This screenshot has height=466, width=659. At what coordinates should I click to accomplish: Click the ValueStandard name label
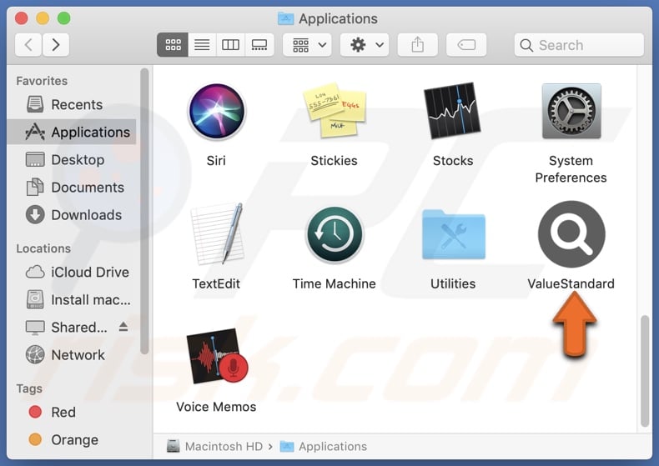571,283
